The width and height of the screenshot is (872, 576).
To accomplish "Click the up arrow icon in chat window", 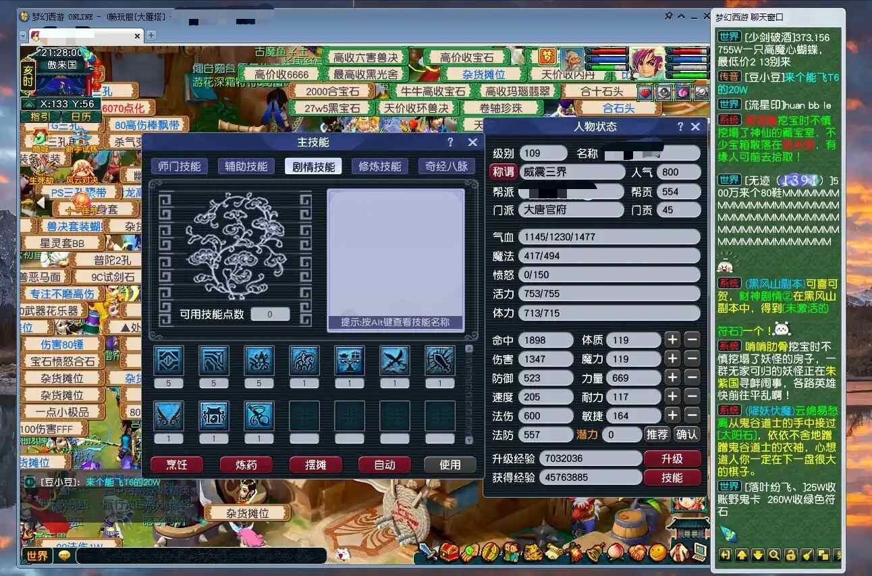I will point(742,555).
